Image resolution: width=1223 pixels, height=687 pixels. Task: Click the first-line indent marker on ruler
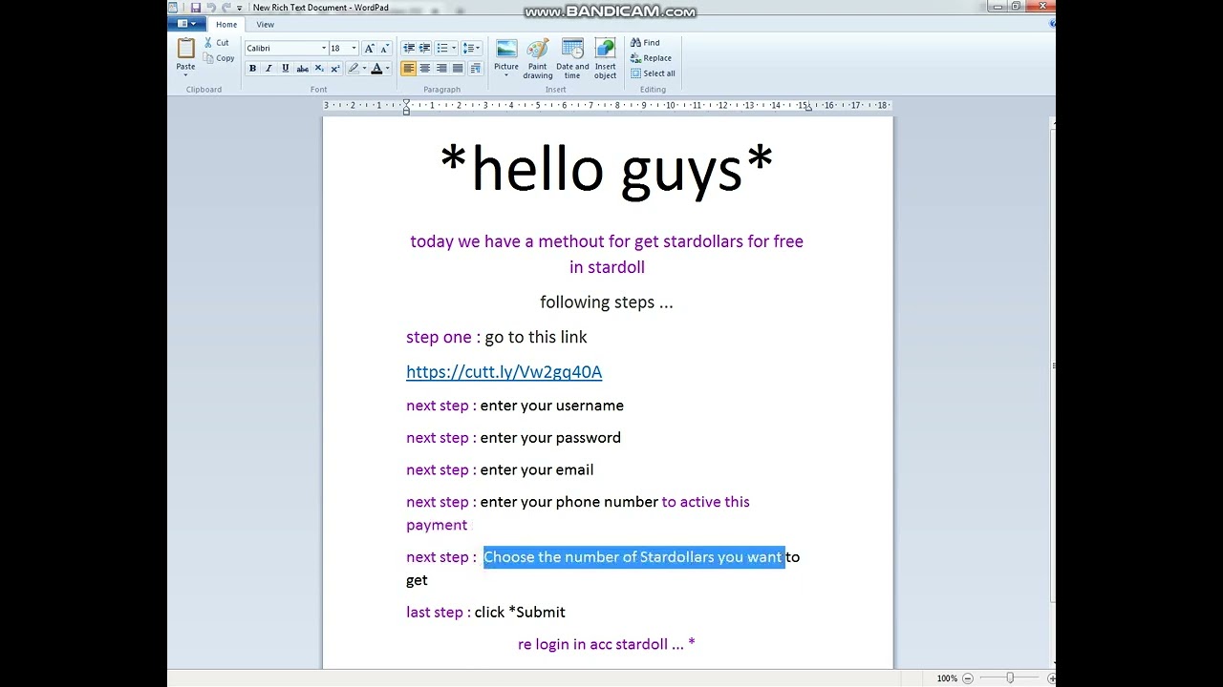point(406,102)
